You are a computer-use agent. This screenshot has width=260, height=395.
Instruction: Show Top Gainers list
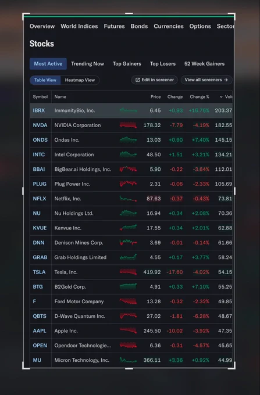(x=127, y=64)
